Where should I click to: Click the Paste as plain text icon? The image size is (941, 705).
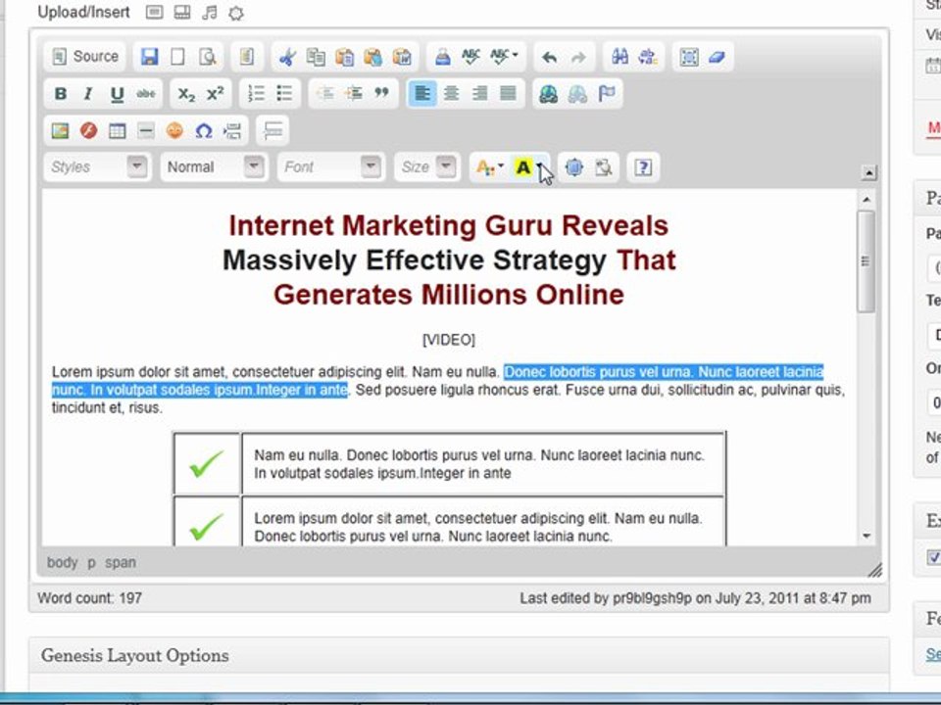[372, 57]
